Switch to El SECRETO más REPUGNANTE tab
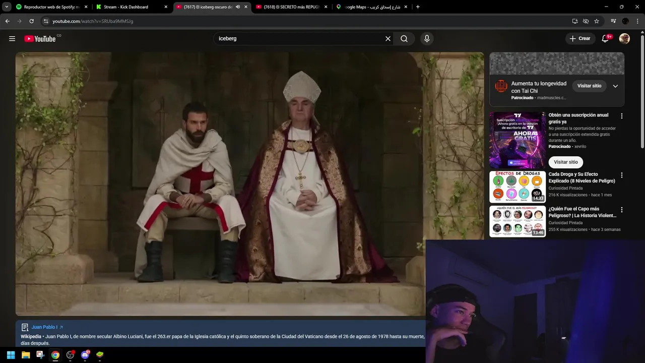645x363 pixels. pos(291,7)
